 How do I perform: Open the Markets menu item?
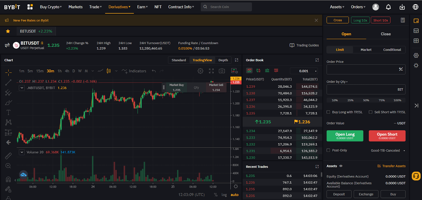coord(75,7)
